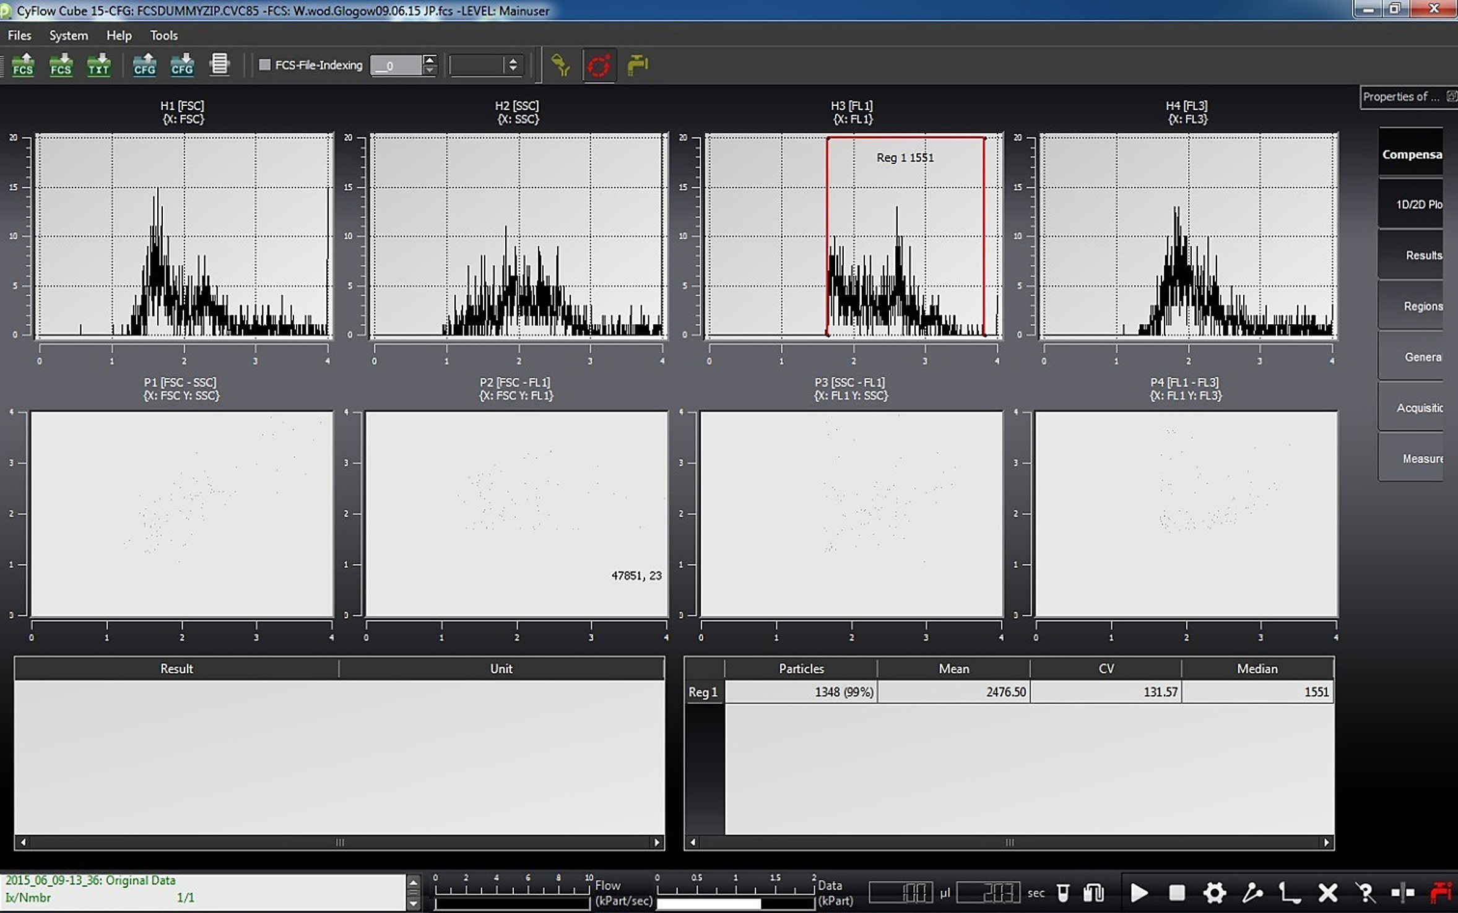Image resolution: width=1458 pixels, height=913 pixels.
Task: Click the sample tube icon
Action: point(1062,893)
